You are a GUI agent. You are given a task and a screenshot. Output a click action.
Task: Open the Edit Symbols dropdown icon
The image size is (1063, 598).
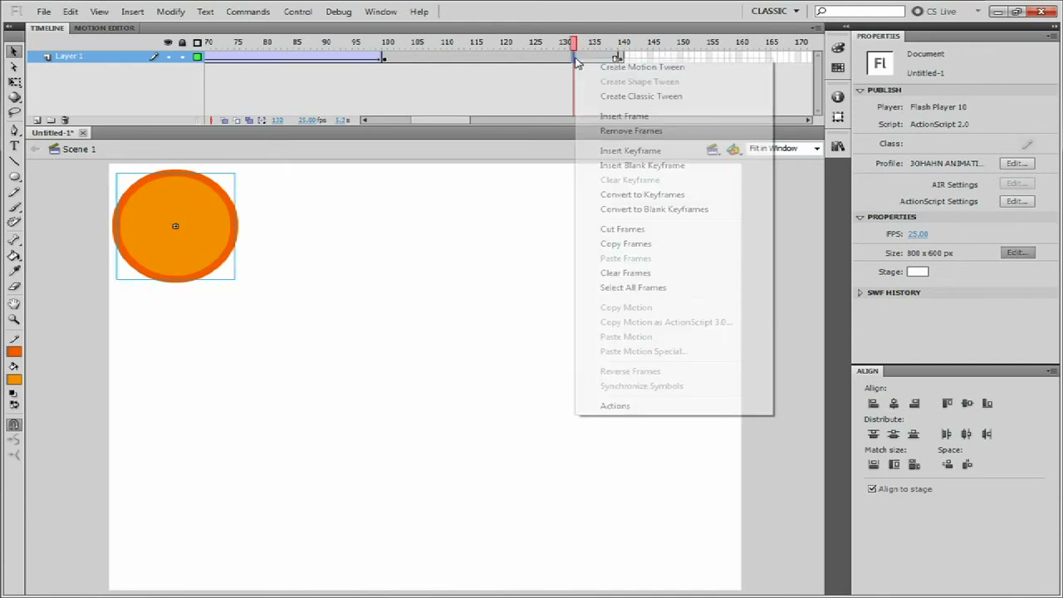point(733,149)
